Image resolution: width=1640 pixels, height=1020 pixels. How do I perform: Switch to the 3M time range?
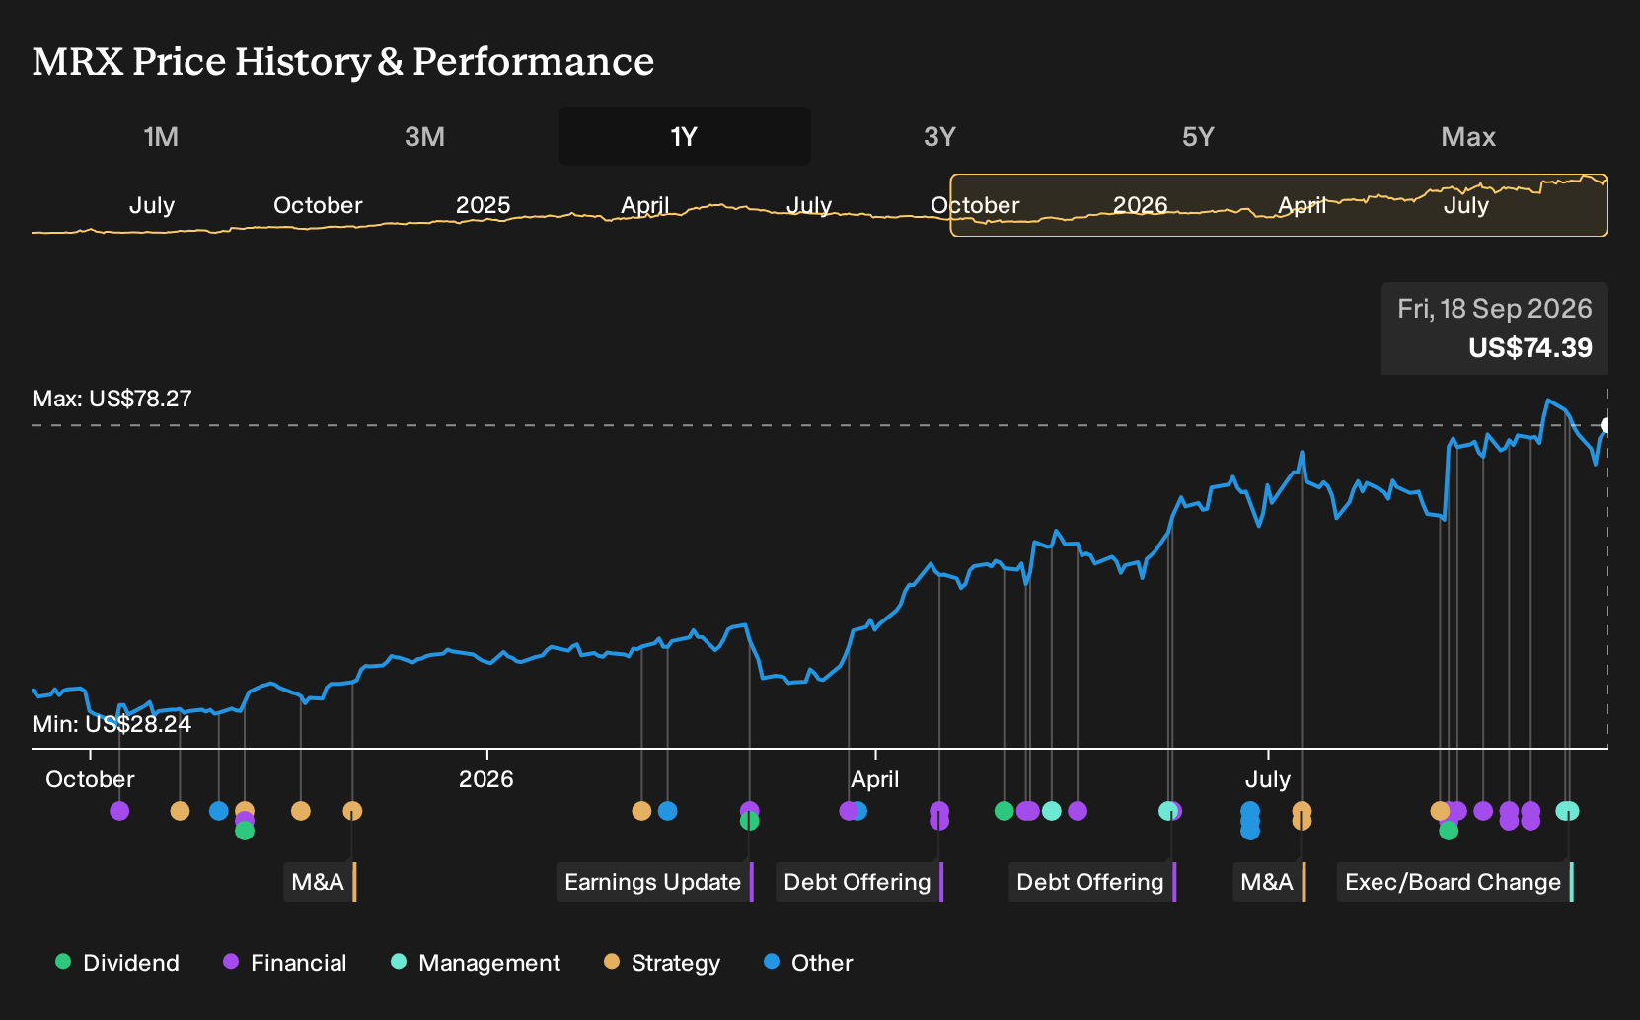click(x=424, y=136)
